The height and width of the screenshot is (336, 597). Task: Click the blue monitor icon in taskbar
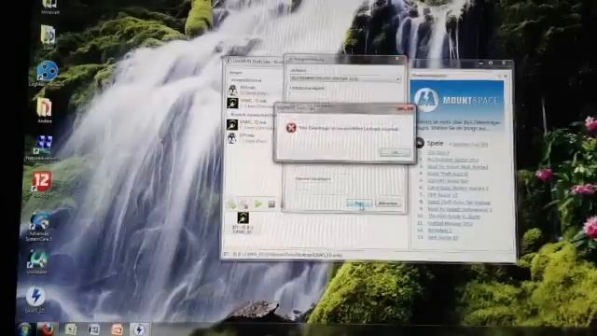[x=93, y=329]
